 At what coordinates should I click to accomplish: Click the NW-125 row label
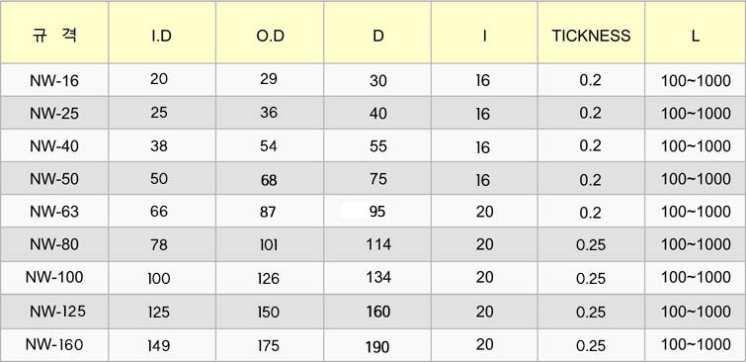(x=57, y=312)
